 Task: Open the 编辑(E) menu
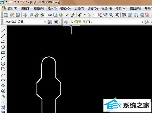pyautogui.click(x=26, y=9)
